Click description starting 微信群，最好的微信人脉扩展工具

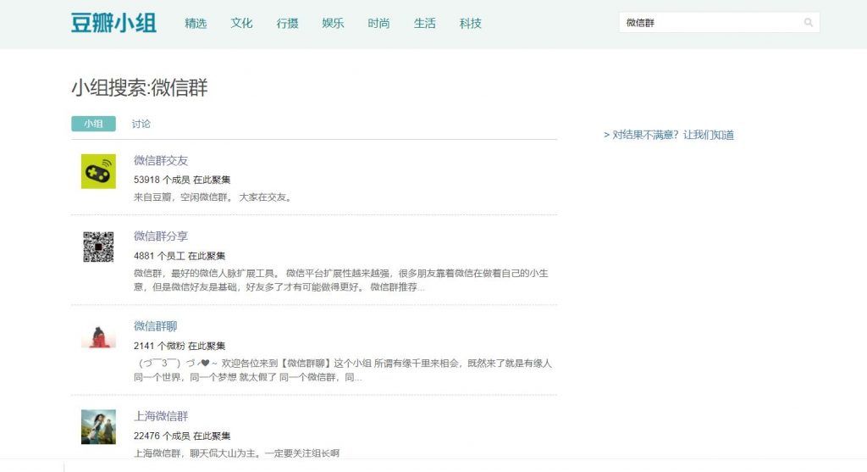tap(341, 280)
